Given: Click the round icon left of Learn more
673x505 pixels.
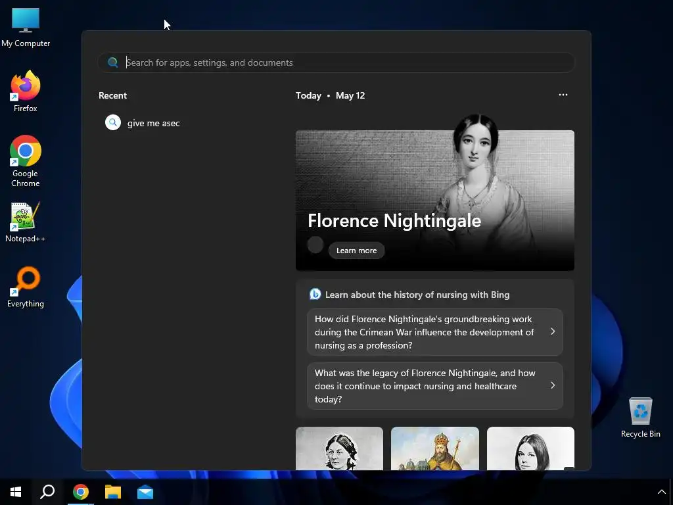Looking at the screenshot, I should (315, 245).
